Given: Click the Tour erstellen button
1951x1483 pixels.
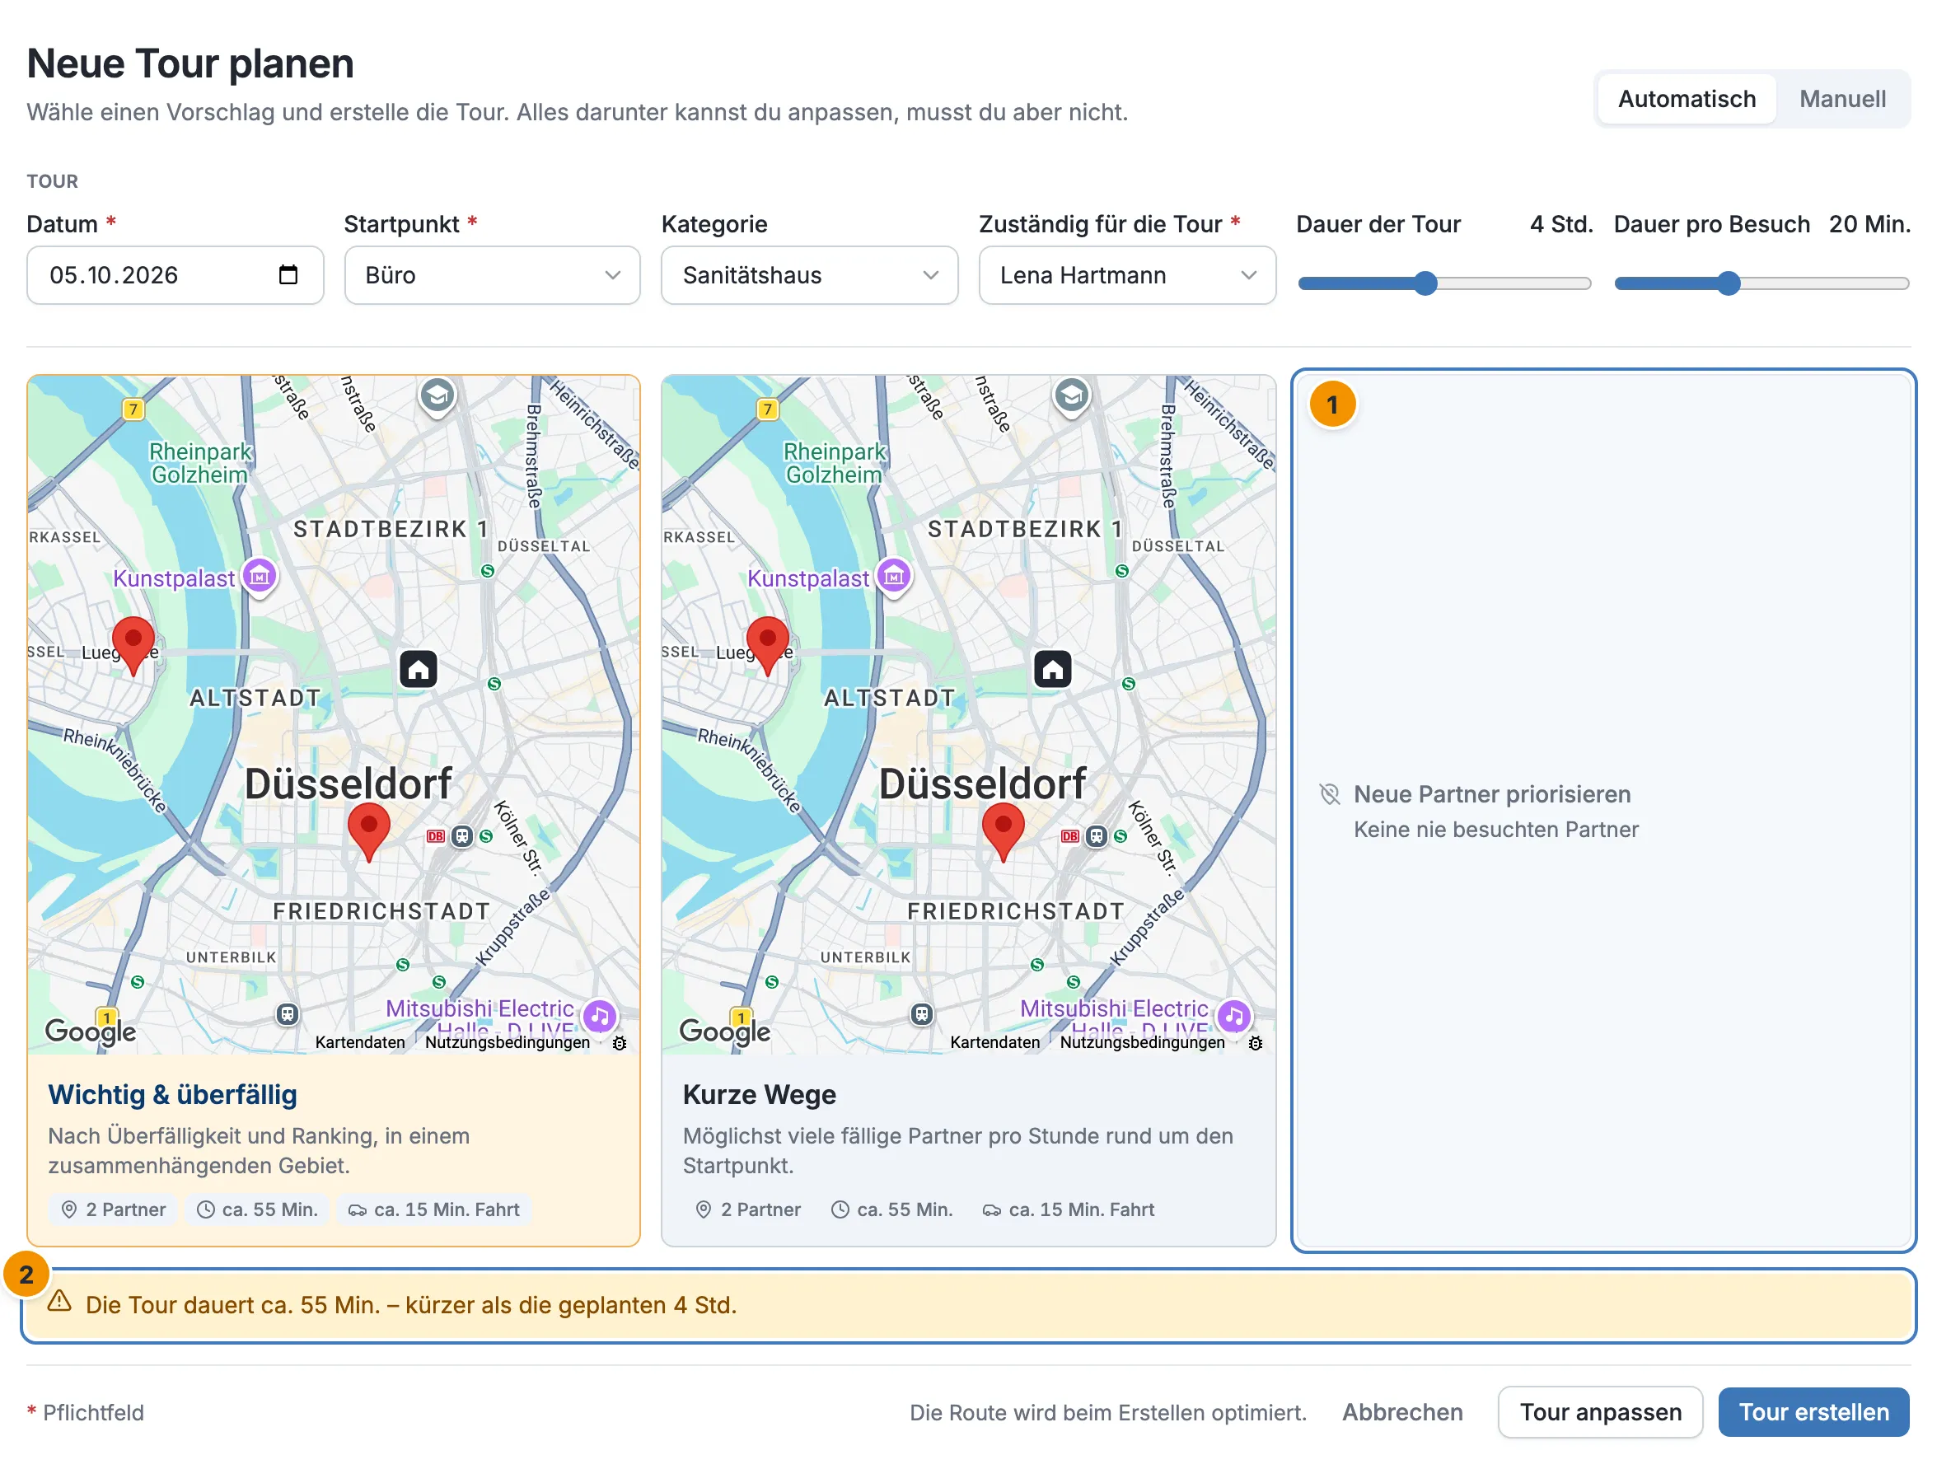Looking at the screenshot, I should tap(1813, 1411).
